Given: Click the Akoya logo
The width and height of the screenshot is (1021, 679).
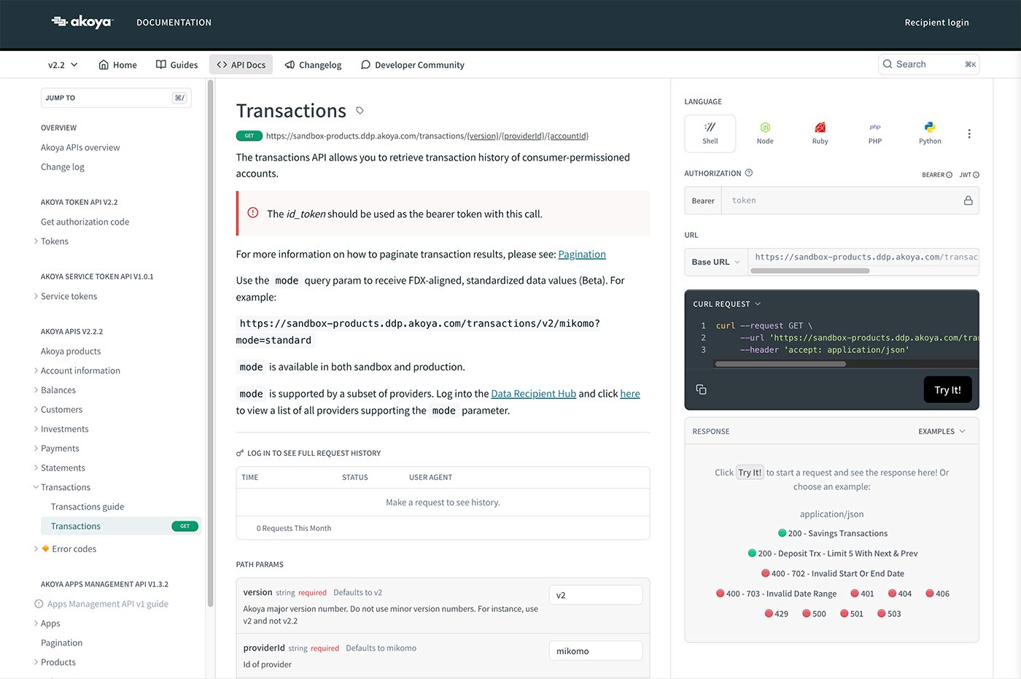Looking at the screenshot, I should click(x=82, y=22).
